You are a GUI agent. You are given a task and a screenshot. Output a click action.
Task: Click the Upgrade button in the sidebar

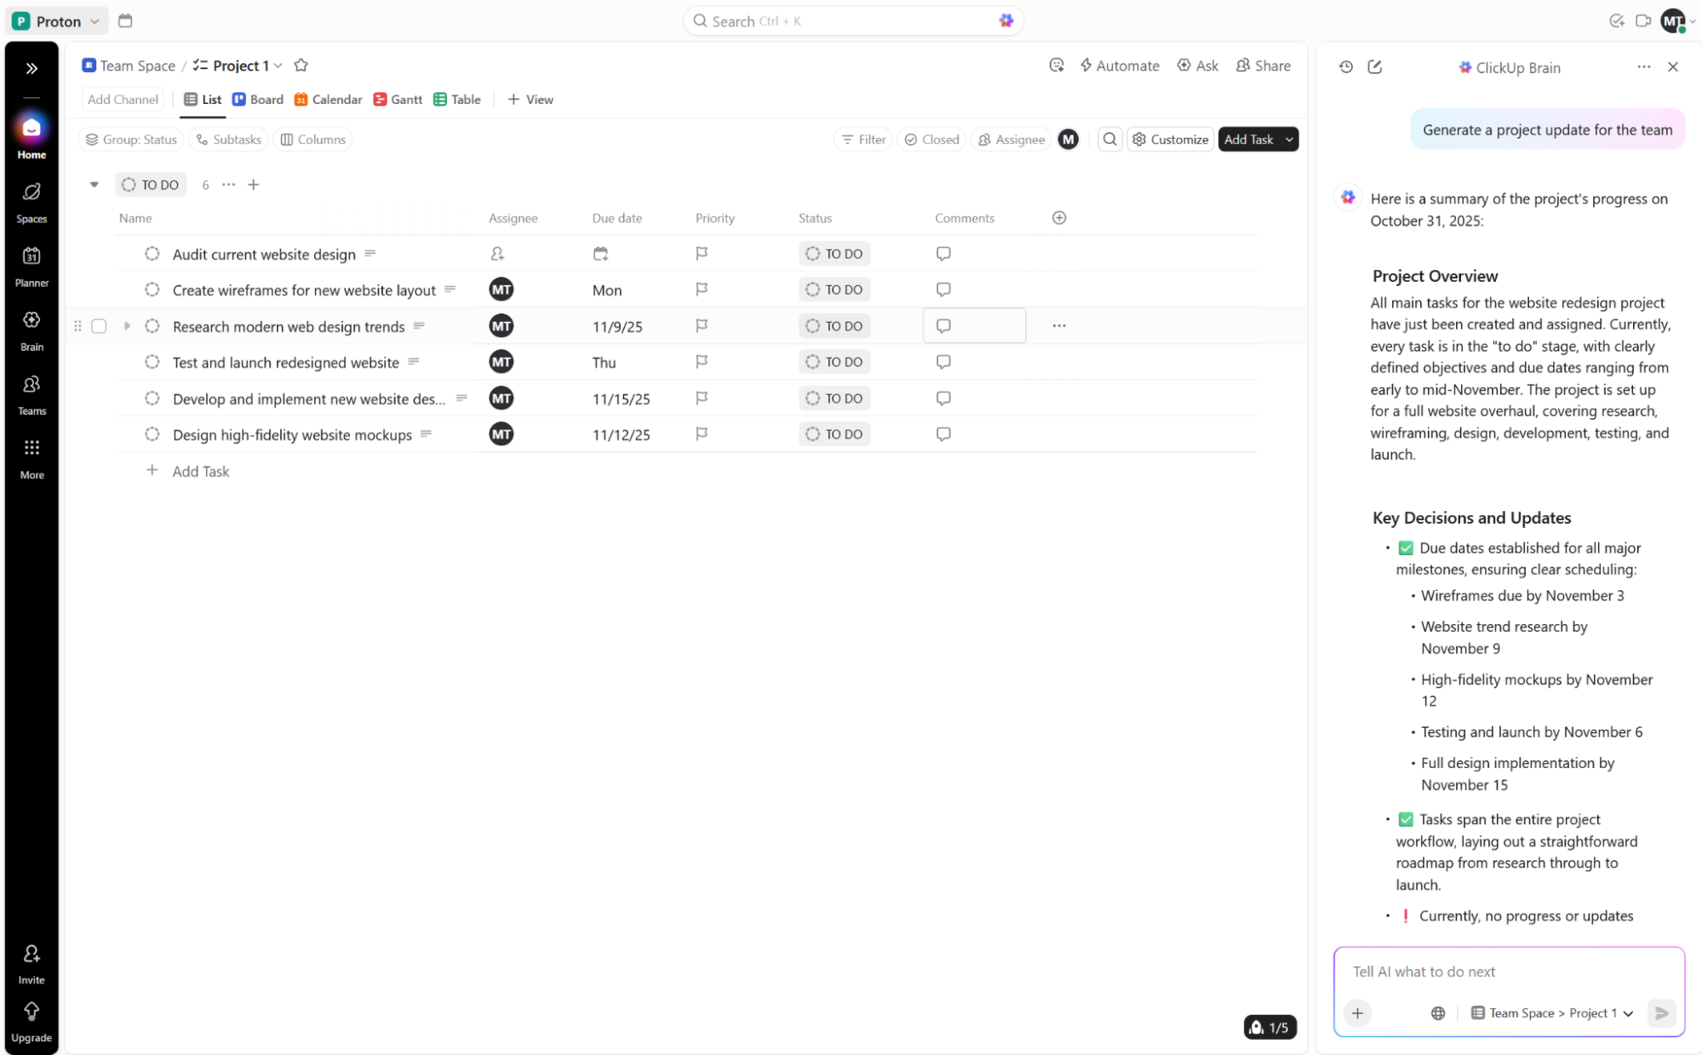point(32,1018)
